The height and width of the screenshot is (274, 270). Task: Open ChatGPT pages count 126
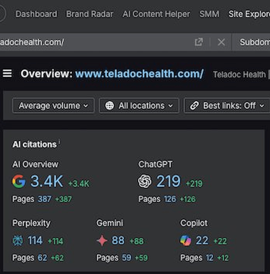point(170,199)
